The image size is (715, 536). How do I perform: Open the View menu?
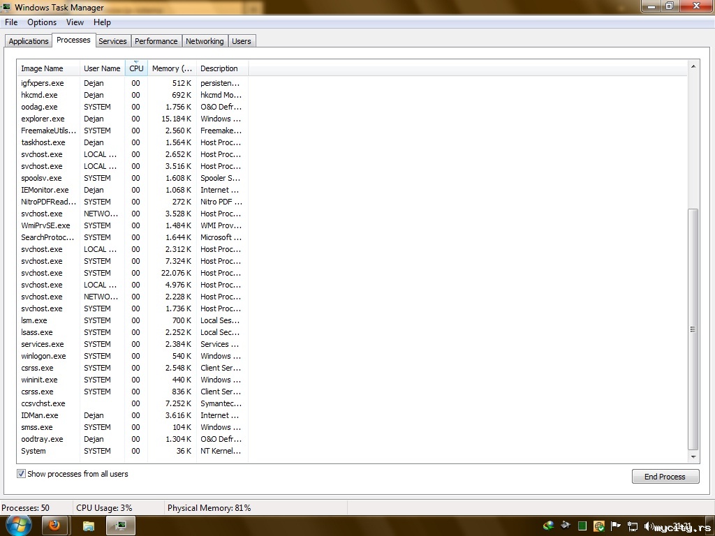[75, 22]
